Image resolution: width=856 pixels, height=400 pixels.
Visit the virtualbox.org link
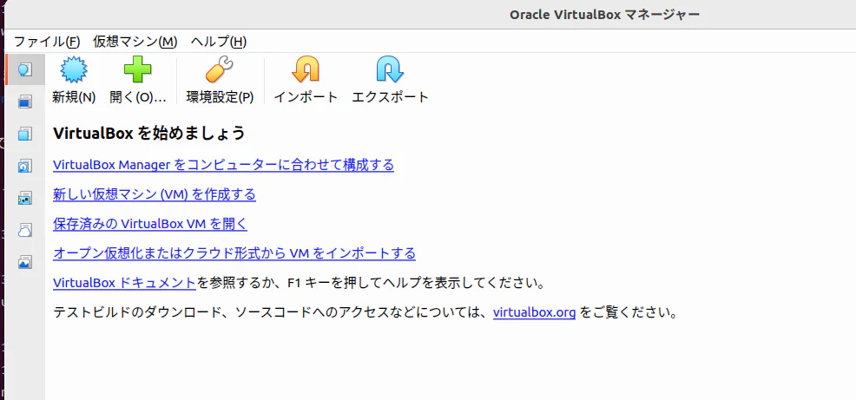[535, 313]
